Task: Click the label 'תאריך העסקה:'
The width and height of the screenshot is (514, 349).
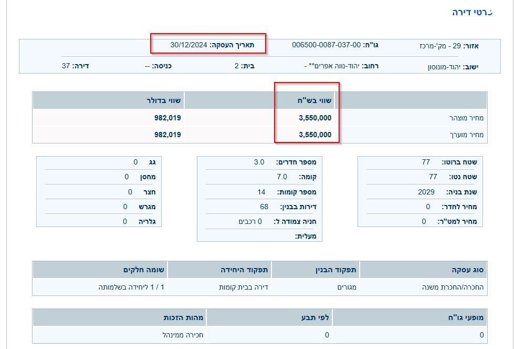Action: point(232,45)
